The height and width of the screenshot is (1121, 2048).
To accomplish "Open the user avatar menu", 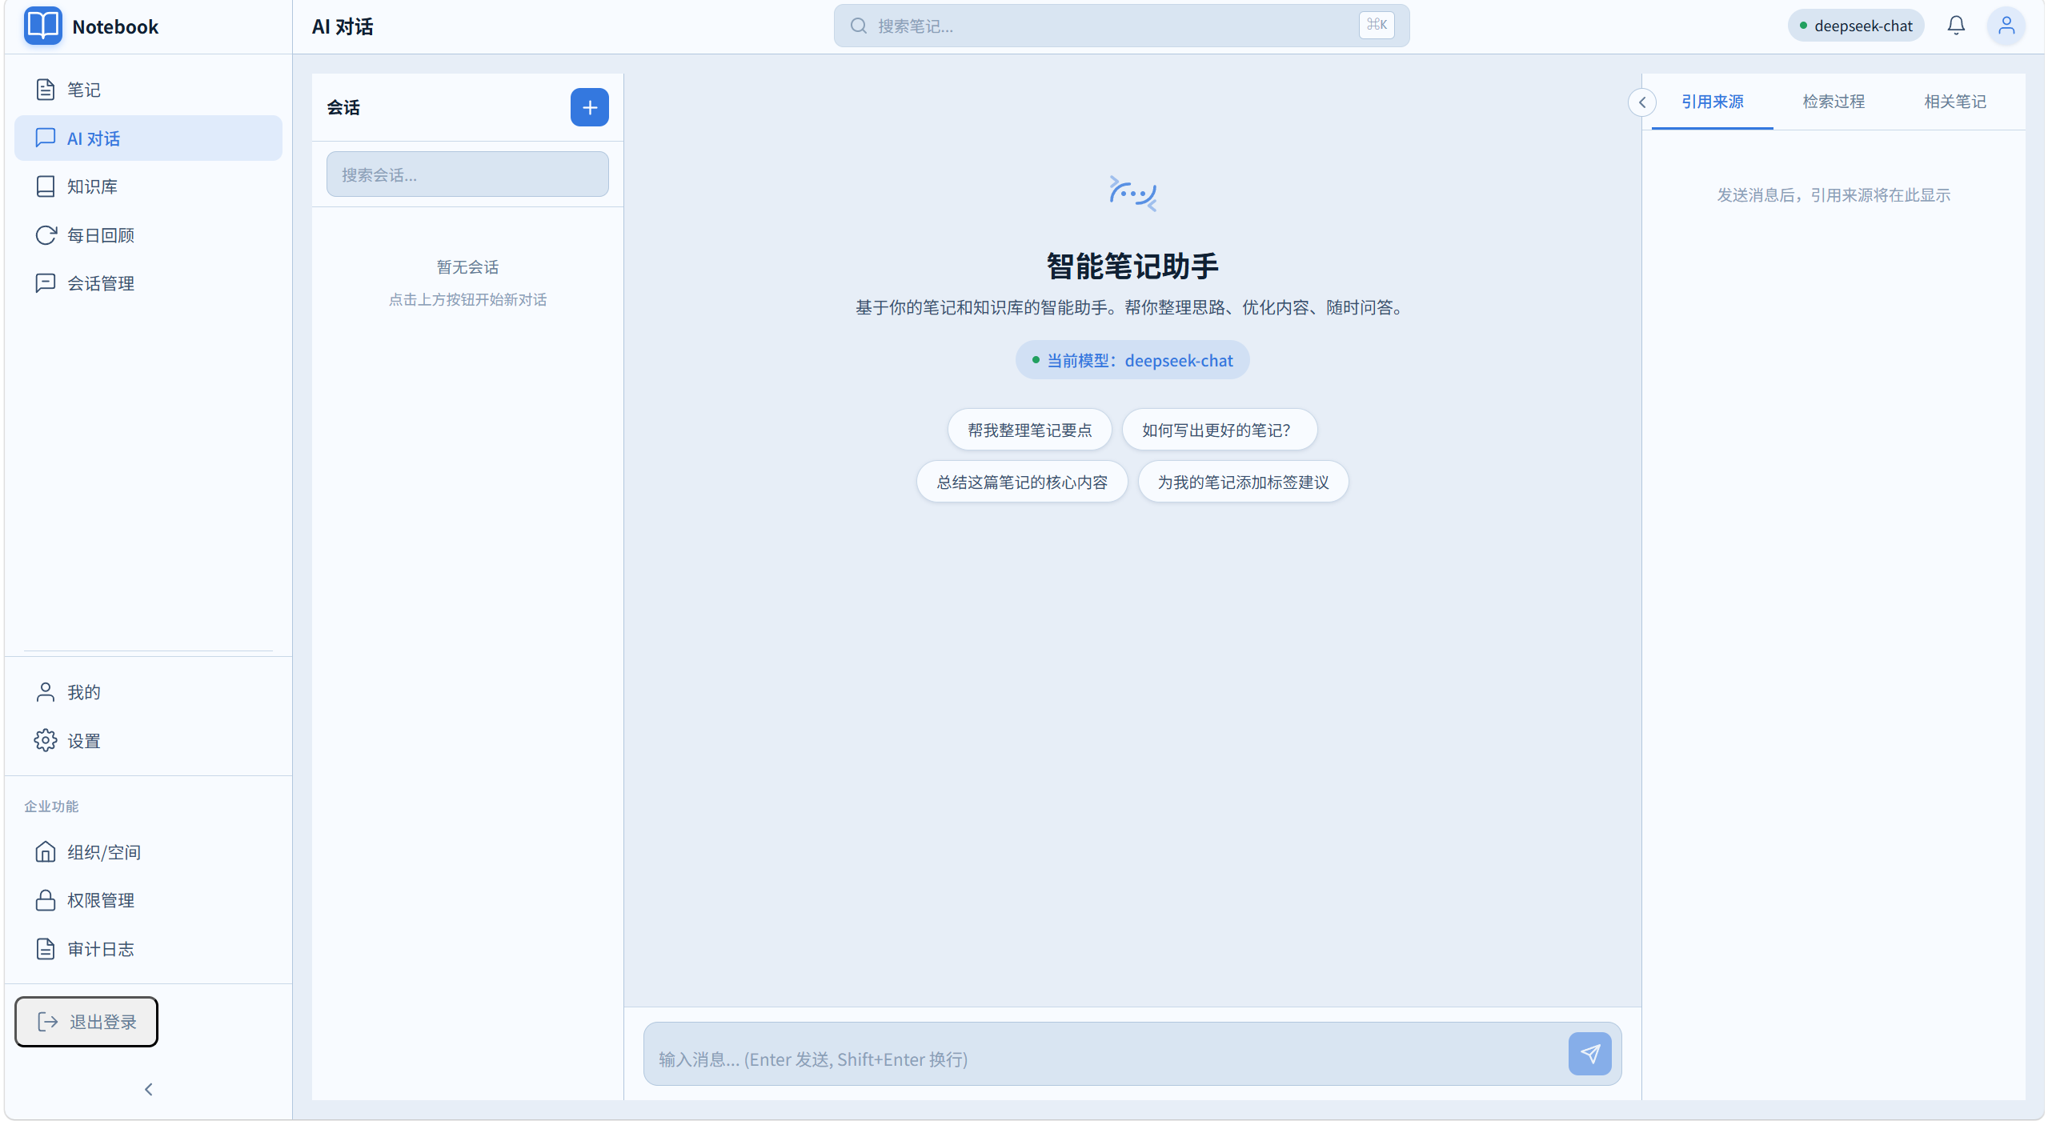I will [2006, 26].
